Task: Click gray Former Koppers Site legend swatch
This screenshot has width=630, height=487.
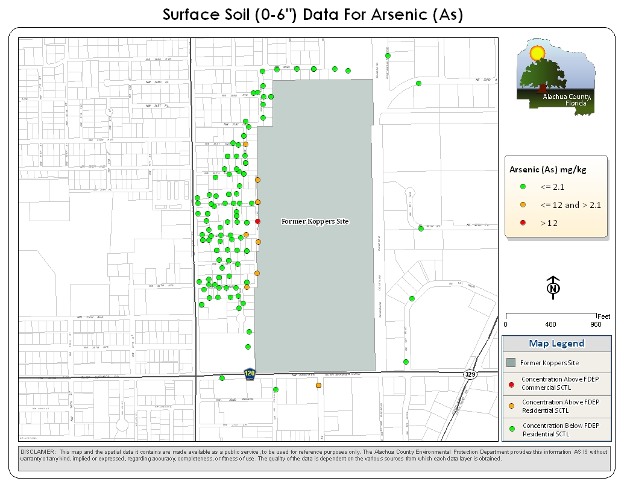Action: click(511, 362)
